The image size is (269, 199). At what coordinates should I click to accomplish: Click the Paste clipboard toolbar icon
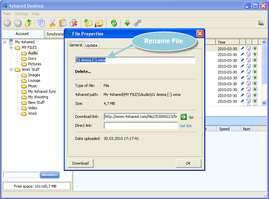pos(63,23)
